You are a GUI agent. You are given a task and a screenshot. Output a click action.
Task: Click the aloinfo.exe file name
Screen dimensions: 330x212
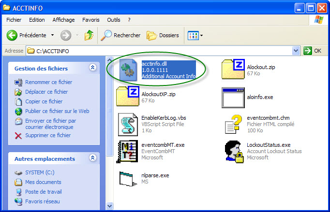click(x=260, y=97)
